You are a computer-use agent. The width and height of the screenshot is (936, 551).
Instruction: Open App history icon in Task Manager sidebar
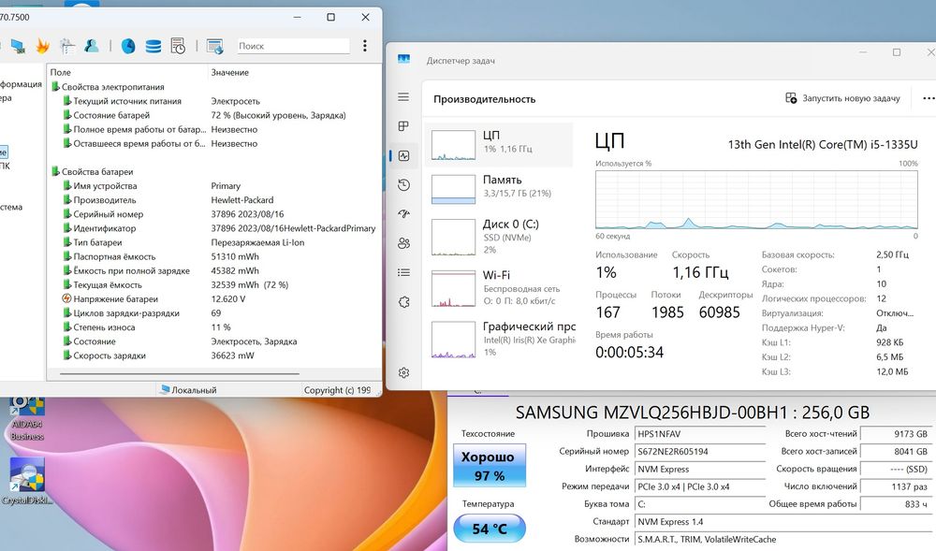pos(403,185)
